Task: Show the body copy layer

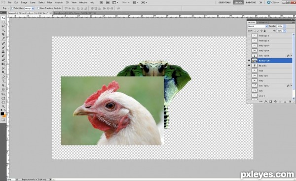Action: coord(249,75)
